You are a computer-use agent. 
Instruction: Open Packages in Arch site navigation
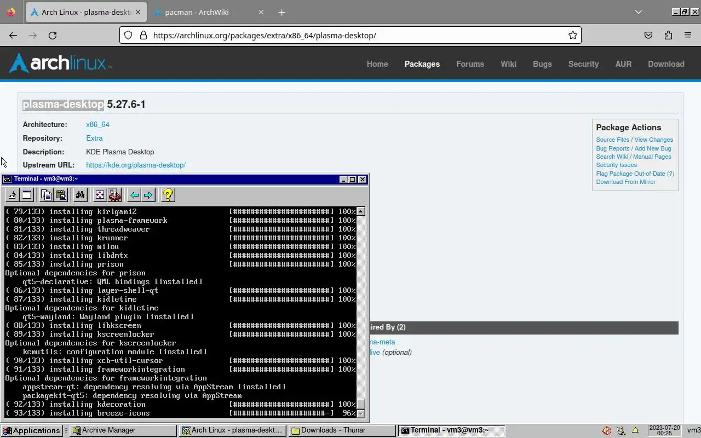pos(422,64)
